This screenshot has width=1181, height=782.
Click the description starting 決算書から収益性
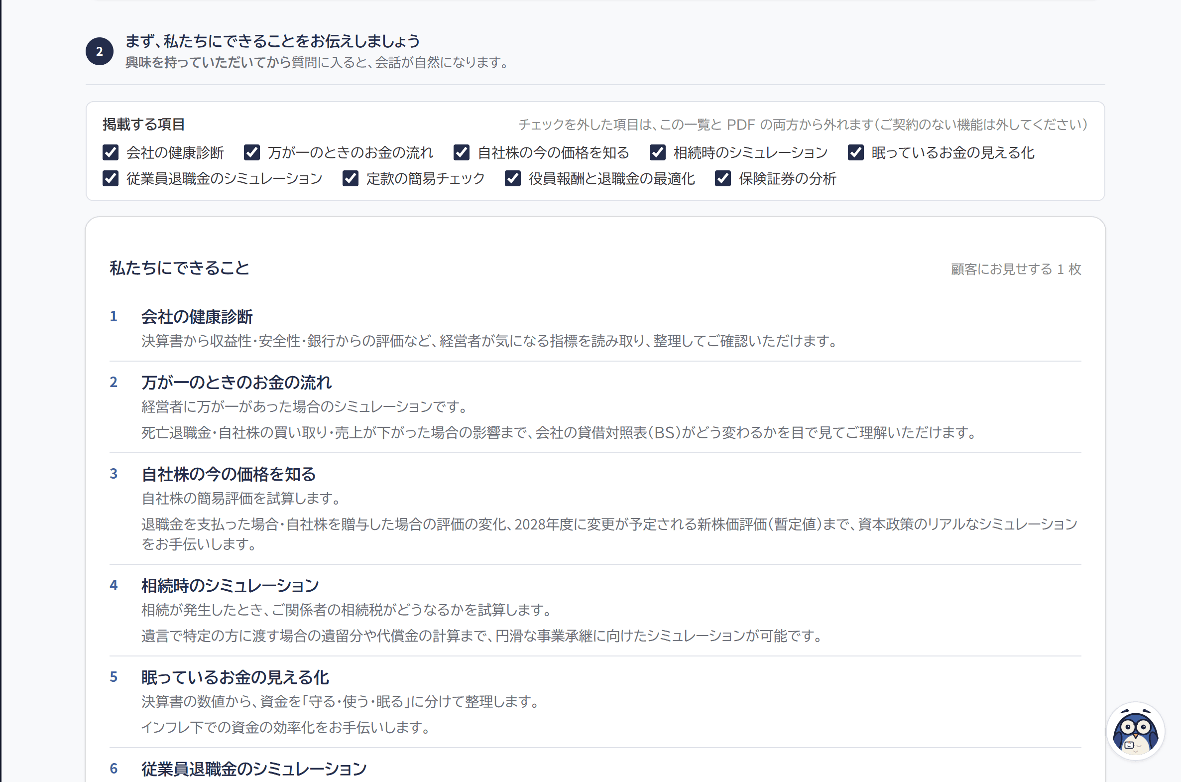coord(489,341)
